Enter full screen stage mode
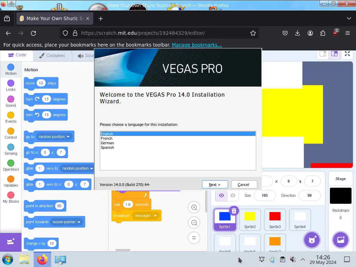The height and width of the screenshot is (267, 356). (x=347, y=54)
